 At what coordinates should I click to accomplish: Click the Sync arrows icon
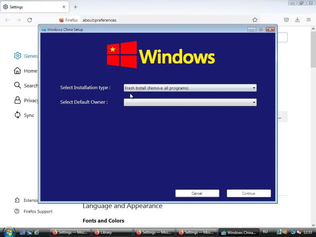pyautogui.click(x=18, y=115)
